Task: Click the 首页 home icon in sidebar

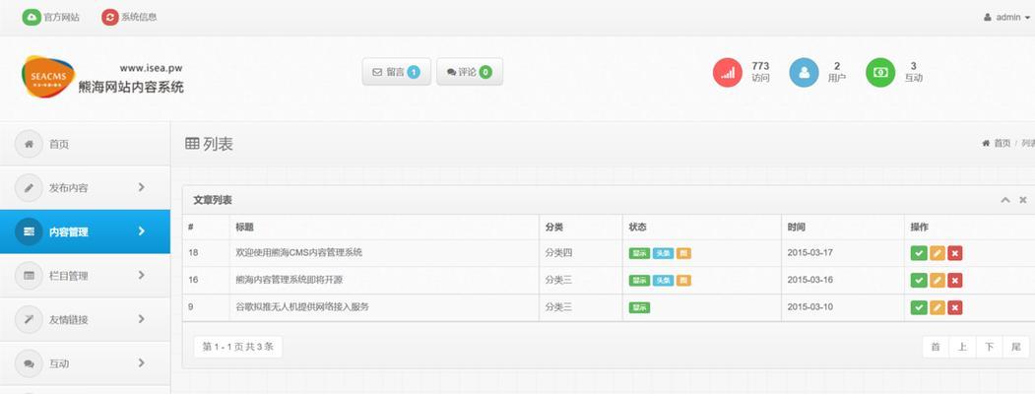Action: (x=29, y=144)
